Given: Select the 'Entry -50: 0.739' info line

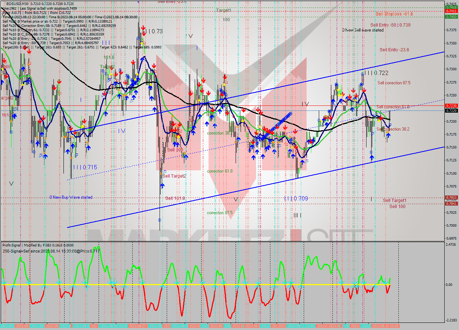Looking at the screenshot, I should (51, 43).
